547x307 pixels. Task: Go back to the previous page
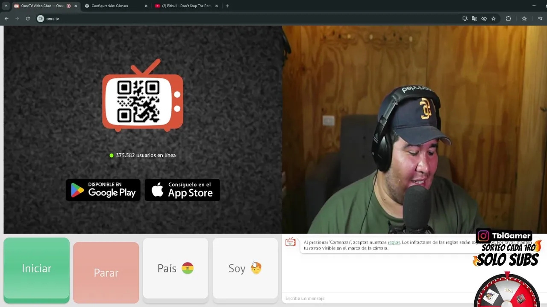[x=6, y=19]
